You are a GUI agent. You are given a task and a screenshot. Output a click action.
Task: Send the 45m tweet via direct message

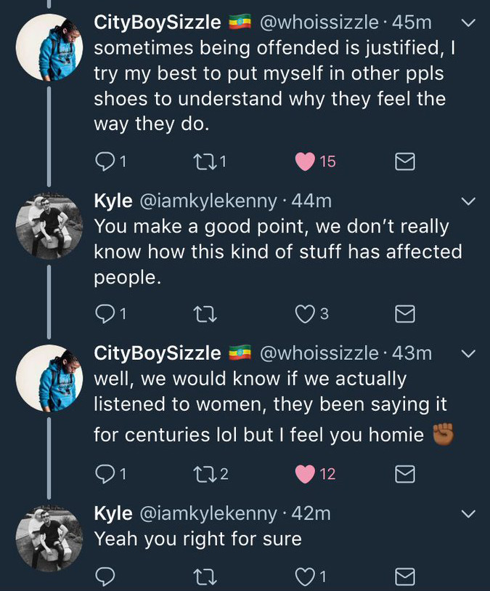tap(404, 161)
